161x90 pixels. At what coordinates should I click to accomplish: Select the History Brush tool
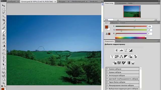[4, 39]
